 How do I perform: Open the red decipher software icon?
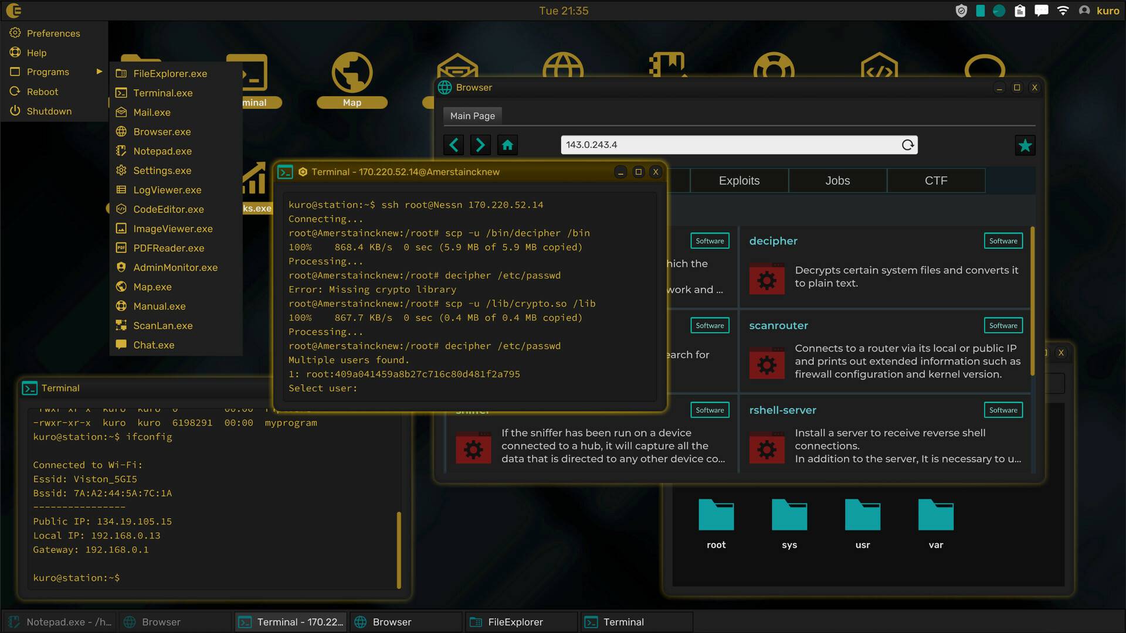[x=767, y=280]
